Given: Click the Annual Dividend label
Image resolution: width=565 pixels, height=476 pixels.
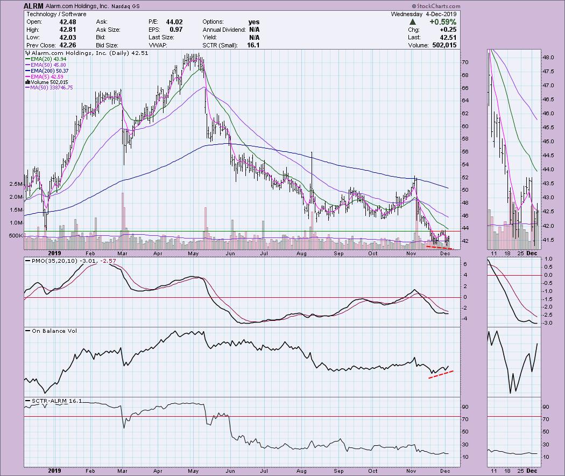Looking at the screenshot, I should (224, 30).
